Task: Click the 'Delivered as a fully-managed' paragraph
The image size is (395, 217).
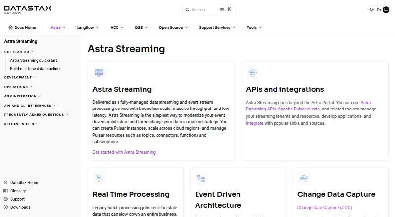Action: [x=161, y=122]
